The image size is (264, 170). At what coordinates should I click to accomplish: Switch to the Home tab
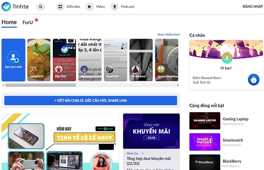tap(9, 22)
